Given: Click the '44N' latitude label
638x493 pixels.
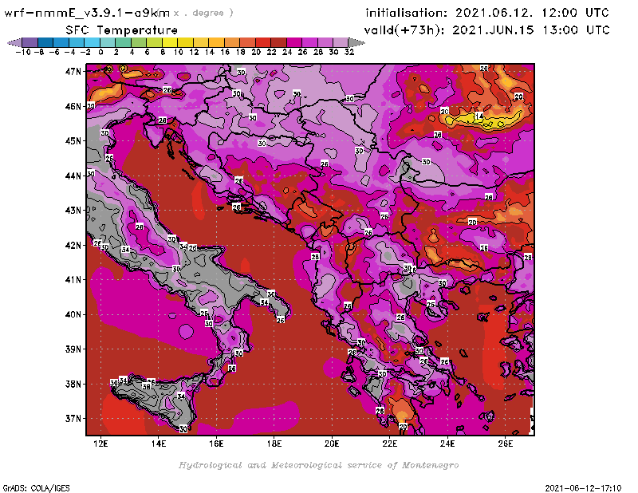Looking at the screenshot, I should tap(73, 176).
